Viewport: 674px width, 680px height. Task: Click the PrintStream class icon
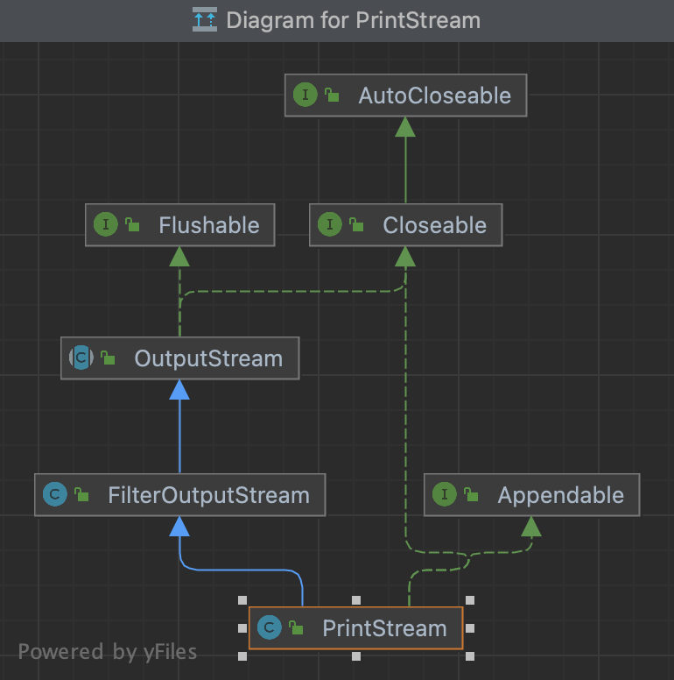270,628
